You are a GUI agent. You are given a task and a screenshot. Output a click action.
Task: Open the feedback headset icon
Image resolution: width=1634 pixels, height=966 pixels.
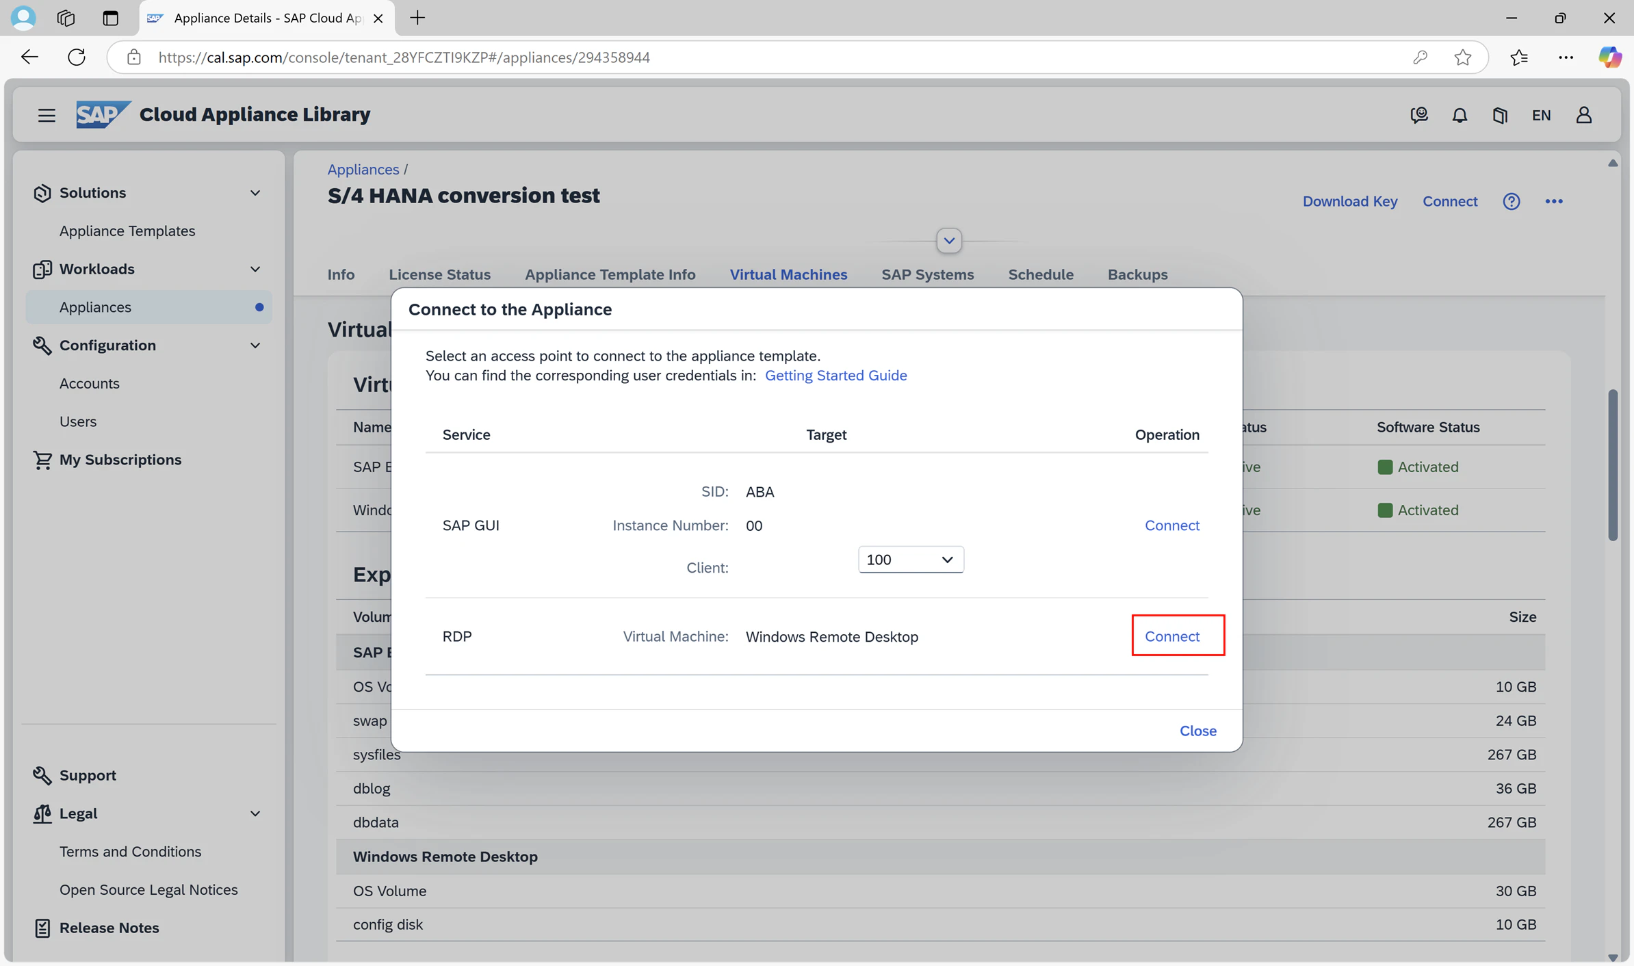click(x=1418, y=115)
